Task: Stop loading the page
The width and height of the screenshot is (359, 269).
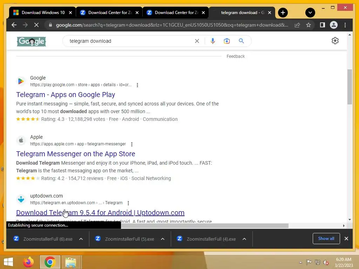Action: pos(36,25)
